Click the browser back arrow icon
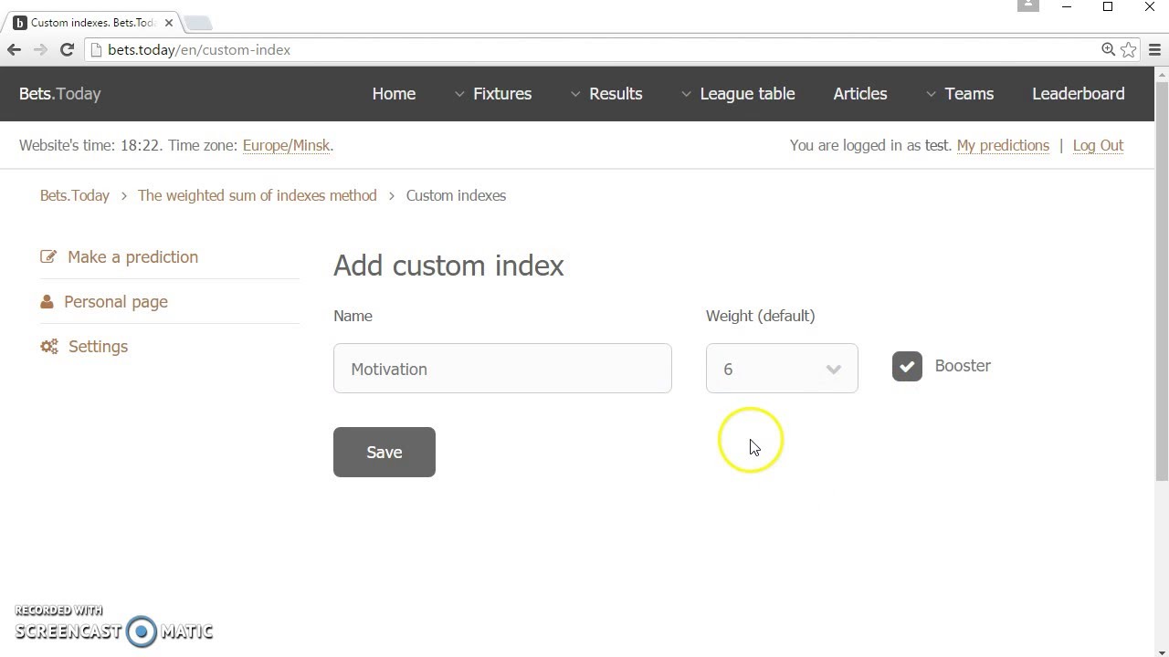1169x657 pixels. coord(14,50)
